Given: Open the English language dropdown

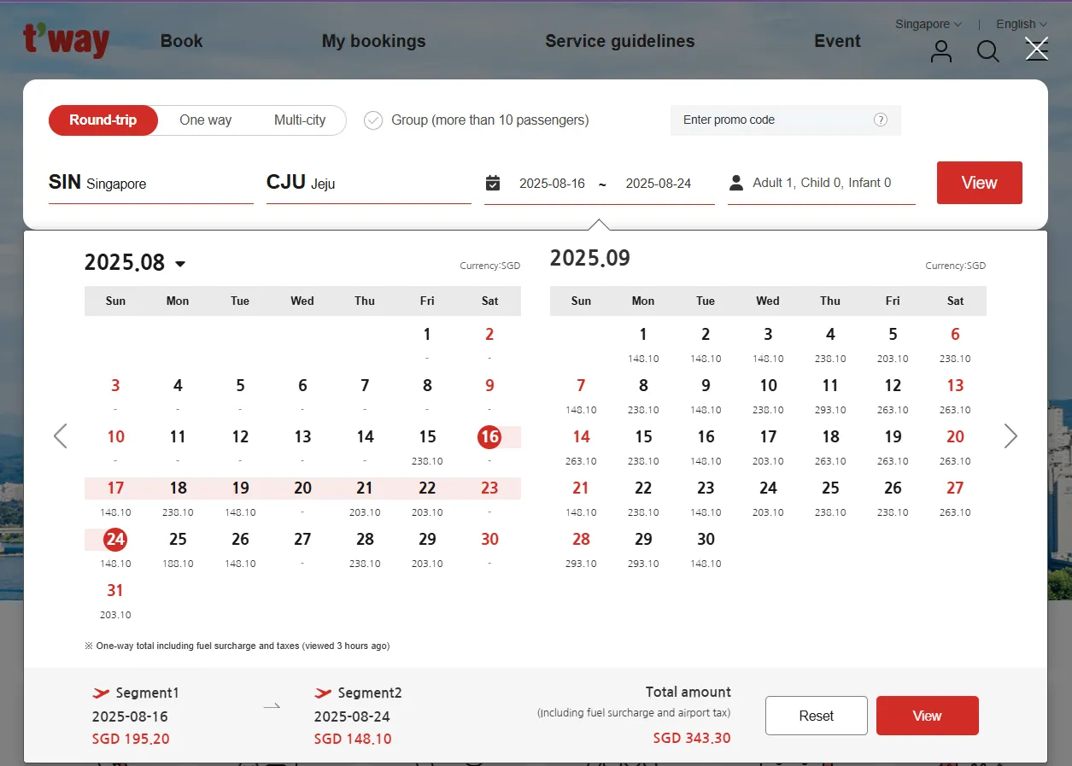Looking at the screenshot, I should (1021, 24).
